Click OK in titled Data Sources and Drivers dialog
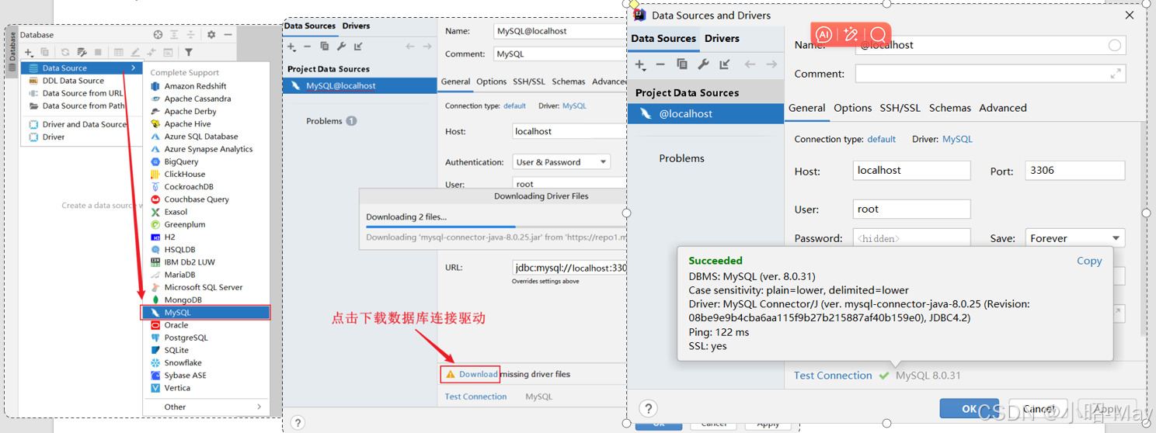The width and height of the screenshot is (1156, 433). tap(969, 408)
